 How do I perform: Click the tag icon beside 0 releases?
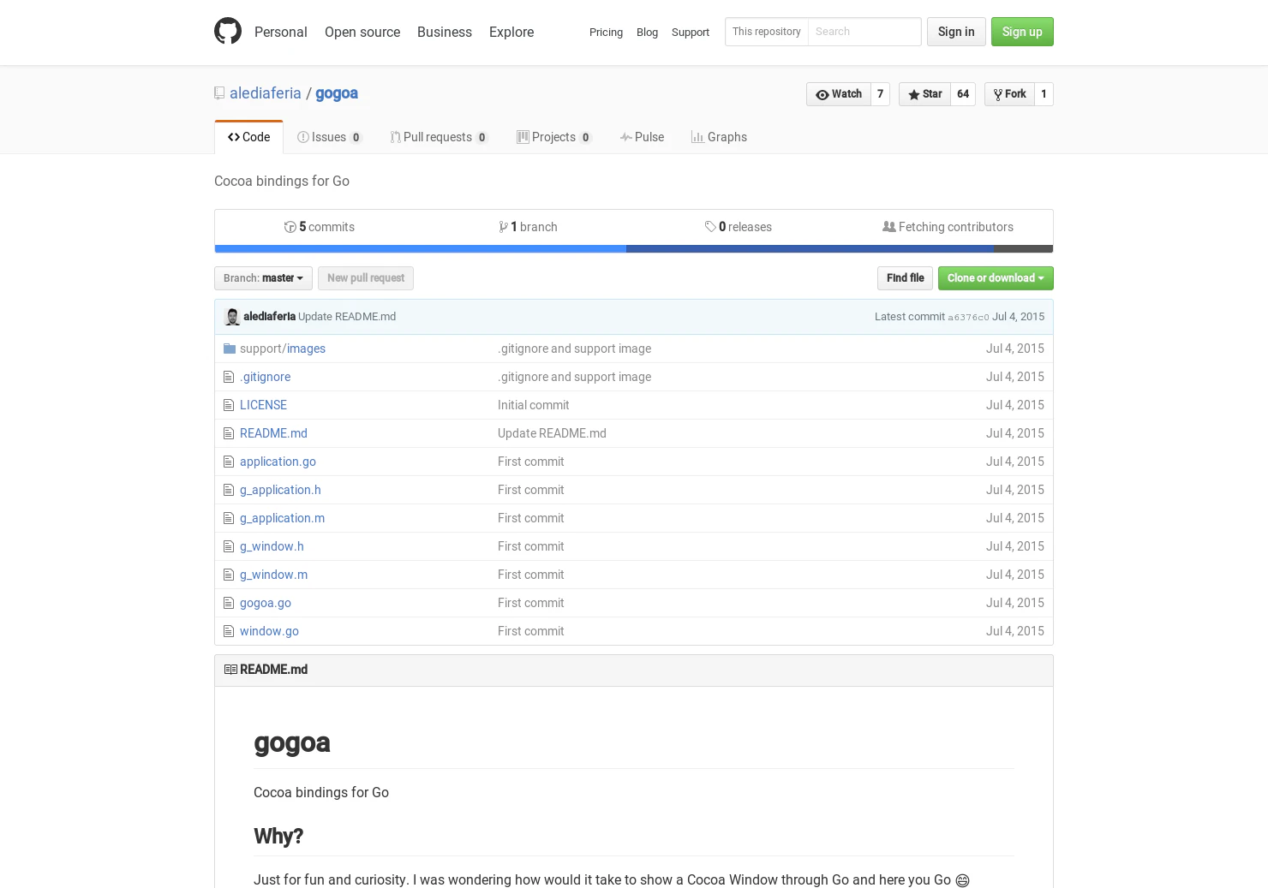[710, 227]
